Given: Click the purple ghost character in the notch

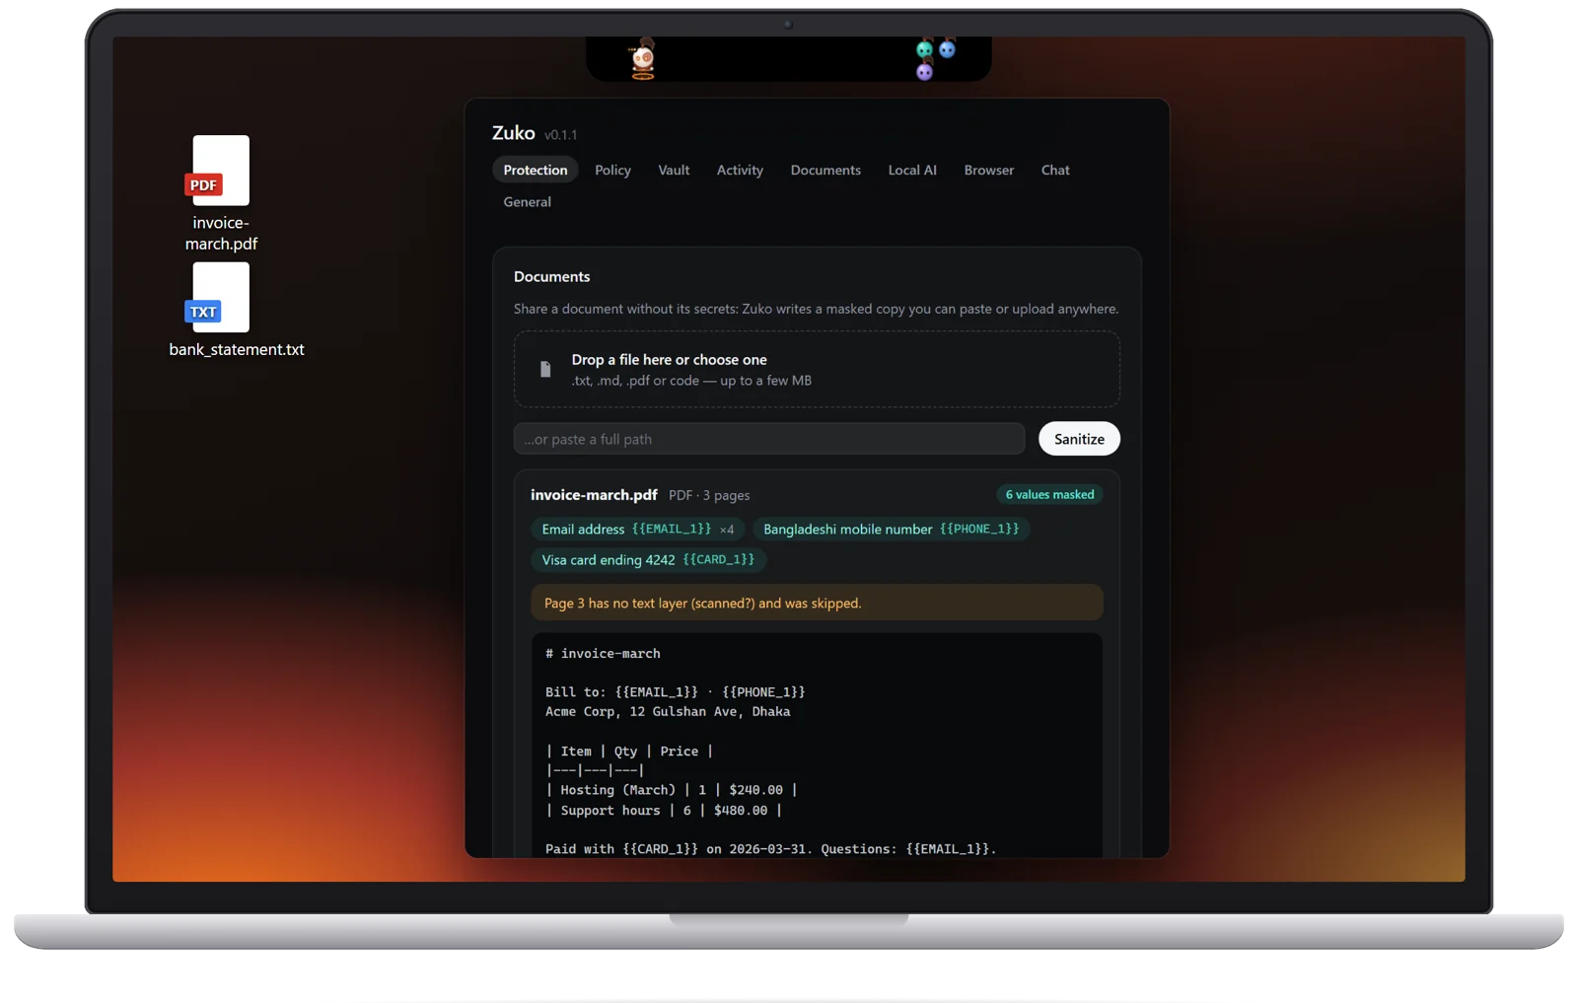Looking at the screenshot, I should 924,71.
